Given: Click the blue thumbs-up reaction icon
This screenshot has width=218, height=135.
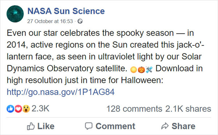Looking at the screenshot, I should [x=11, y=109].
